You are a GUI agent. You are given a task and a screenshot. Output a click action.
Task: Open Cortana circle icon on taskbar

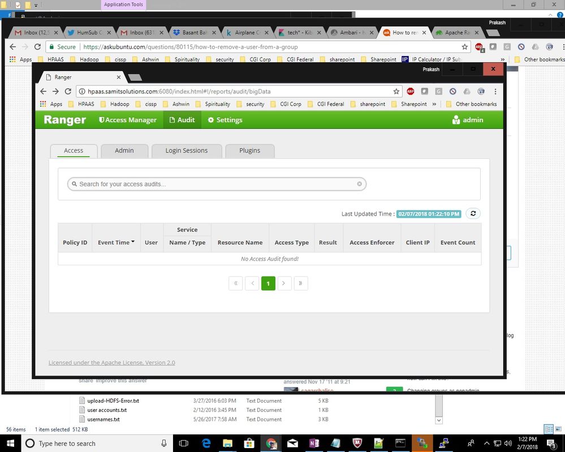31,443
